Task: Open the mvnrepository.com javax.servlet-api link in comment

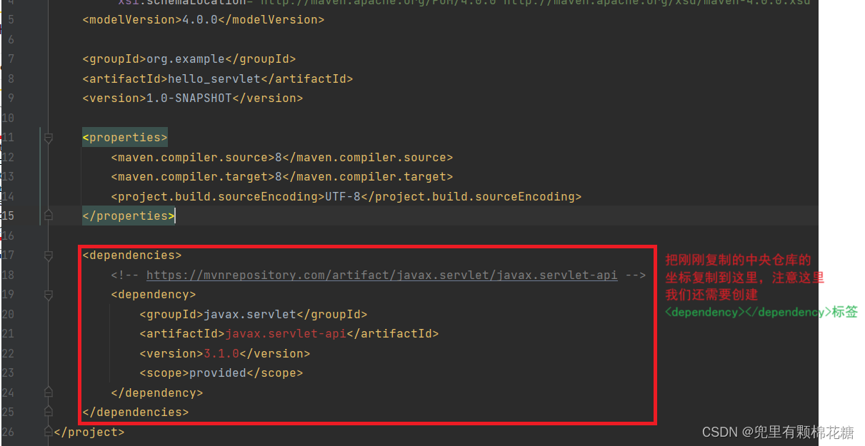Action: tap(381, 275)
